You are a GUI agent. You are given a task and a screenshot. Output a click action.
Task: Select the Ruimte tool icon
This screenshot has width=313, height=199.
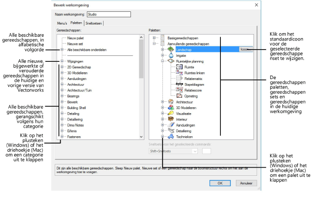(x=179, y=66)
